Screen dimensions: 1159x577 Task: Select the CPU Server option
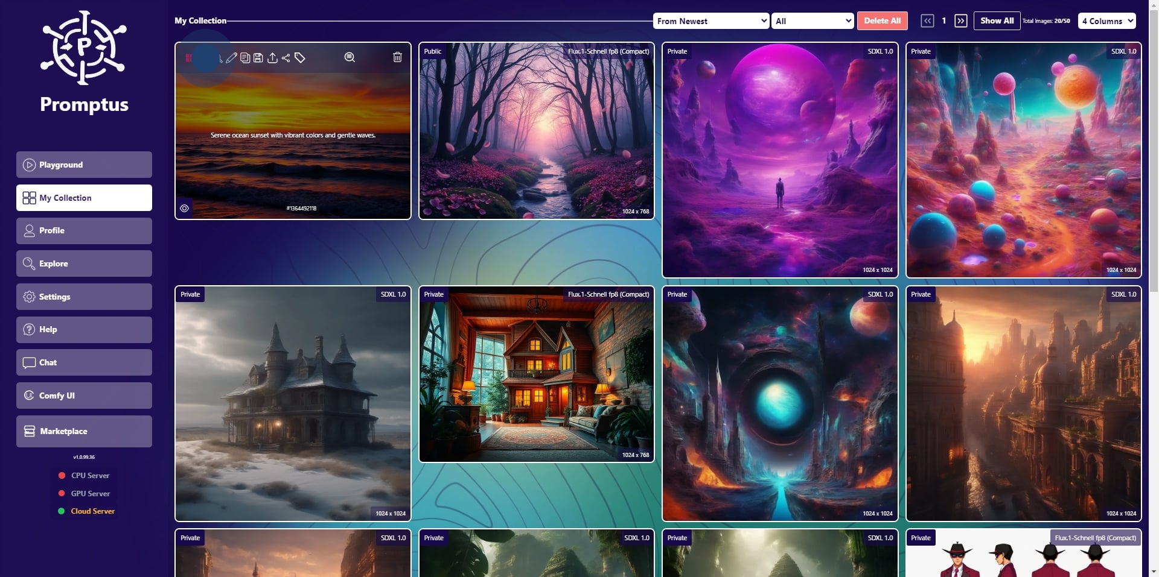[x=84, y=476]
